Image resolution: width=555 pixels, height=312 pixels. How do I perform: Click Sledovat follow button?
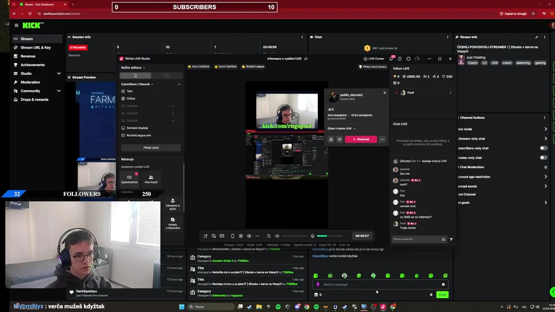361,140
